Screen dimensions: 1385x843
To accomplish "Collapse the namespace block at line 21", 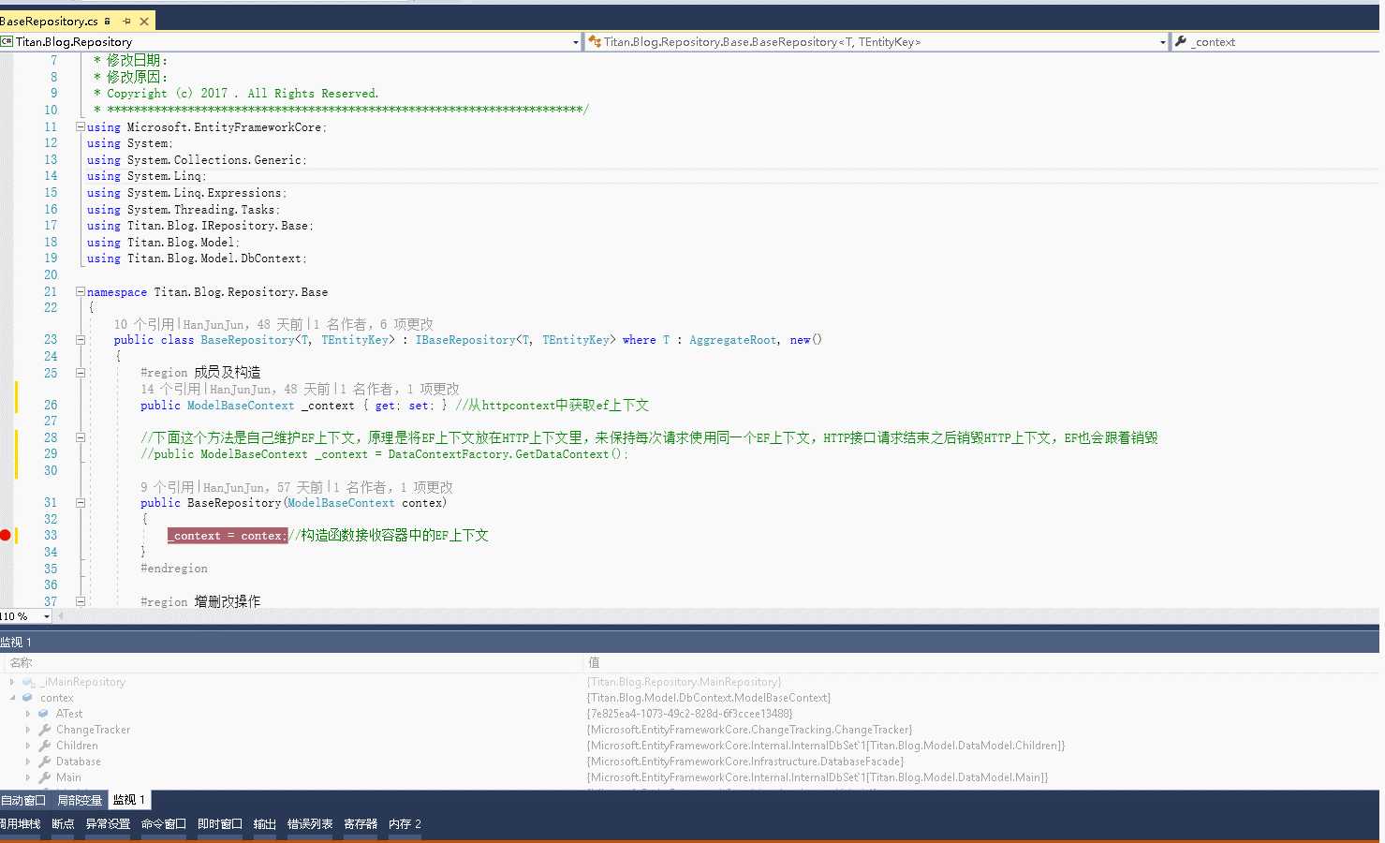I will 80,291.
